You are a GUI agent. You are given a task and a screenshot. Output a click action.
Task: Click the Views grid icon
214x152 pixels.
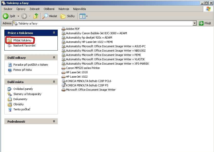pos(82,16)
